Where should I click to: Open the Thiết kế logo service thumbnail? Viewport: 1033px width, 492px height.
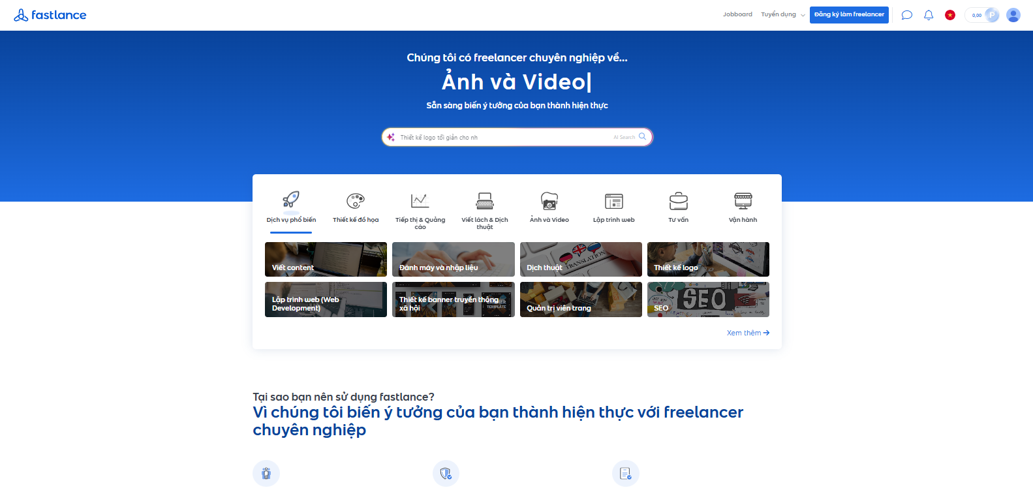point(708,260)
